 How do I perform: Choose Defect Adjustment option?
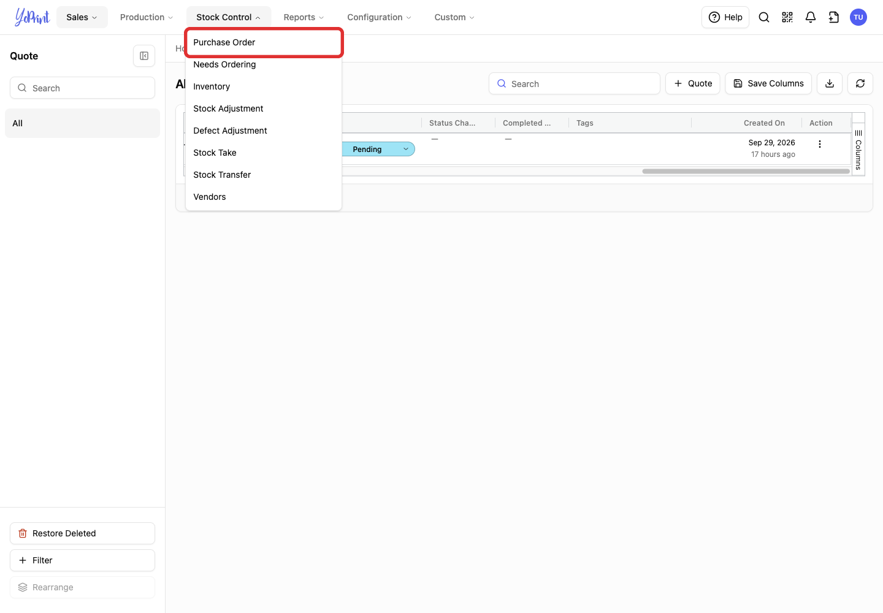tap(264, 131)
